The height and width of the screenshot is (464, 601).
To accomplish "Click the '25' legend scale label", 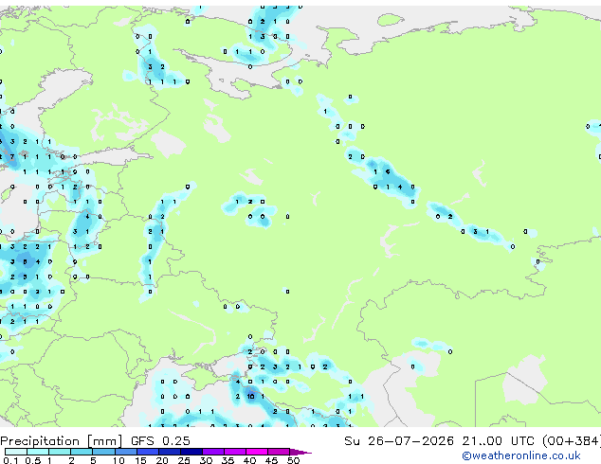I will [184, 460].
